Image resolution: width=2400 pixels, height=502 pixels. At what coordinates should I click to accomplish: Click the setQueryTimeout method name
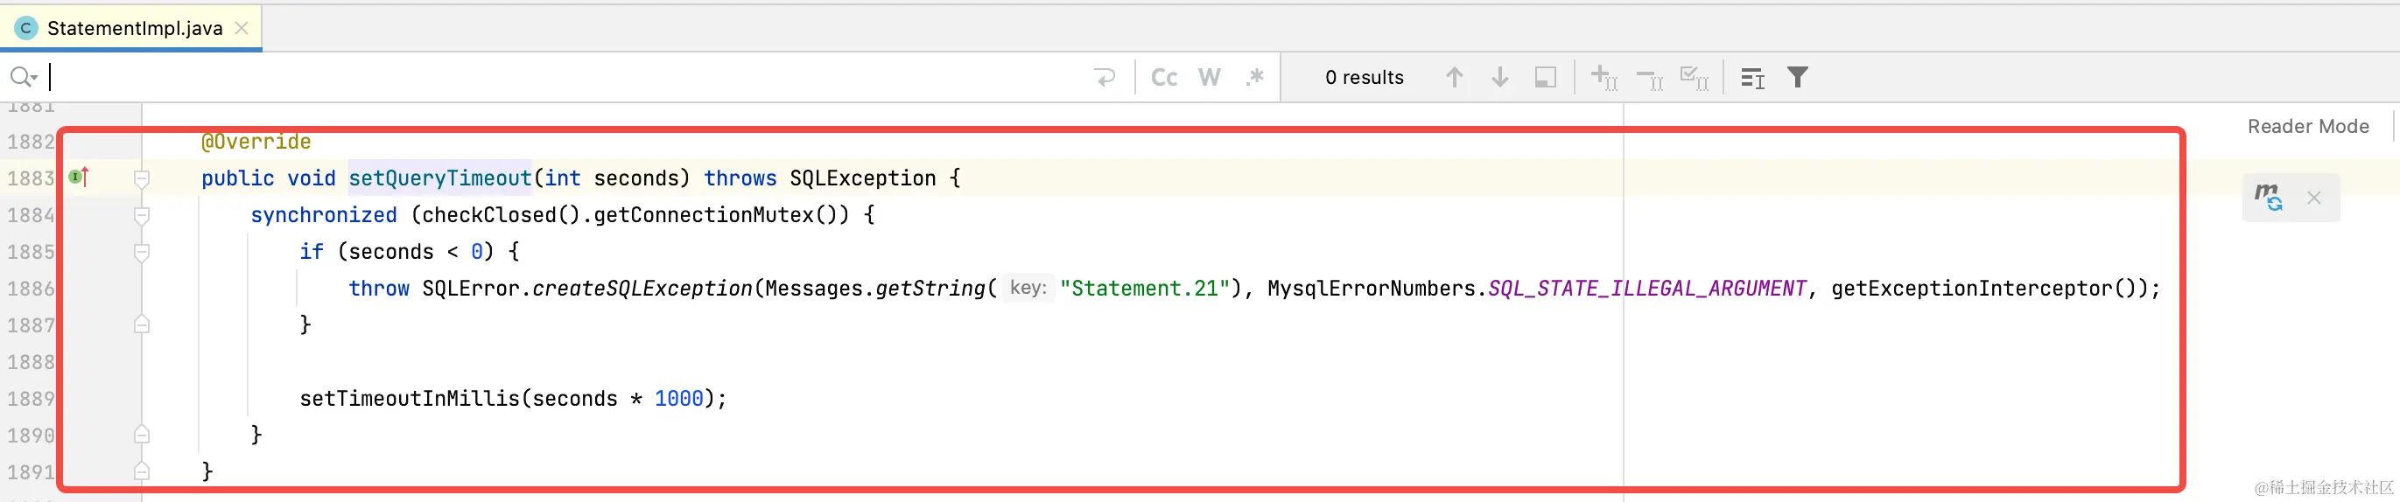[x=439, y=178]
